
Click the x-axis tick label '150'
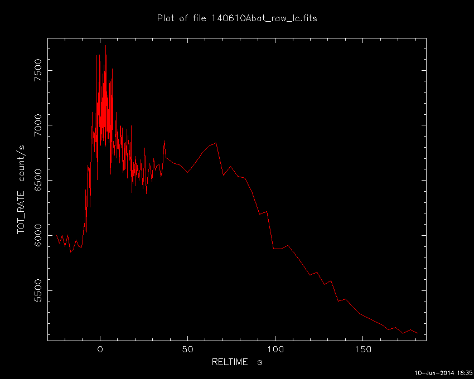pyautogui.click(x=363, y=349)
